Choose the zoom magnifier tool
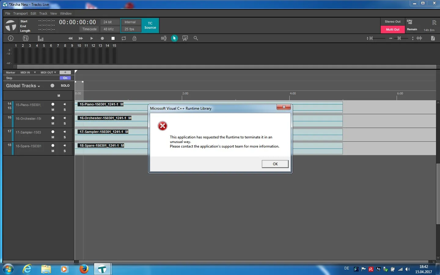 pos(196,38)
